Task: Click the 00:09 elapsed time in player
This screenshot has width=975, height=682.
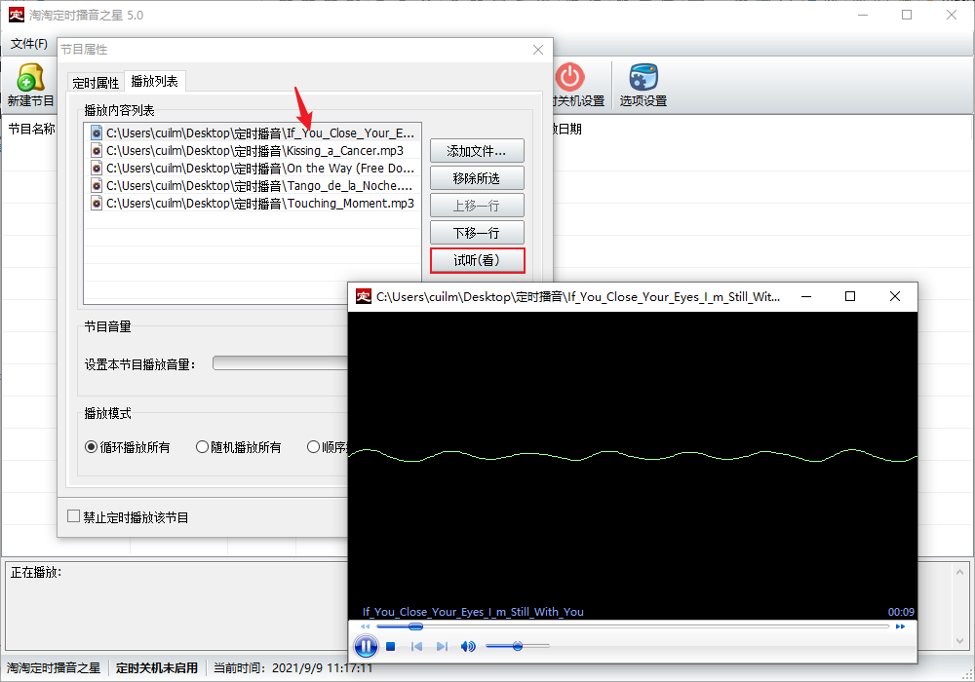Action: [x=901, y=612]
